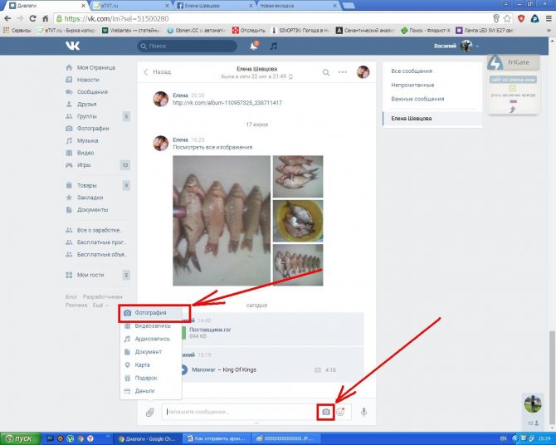Click the search icon in dialog header

[x=326, y=72]
